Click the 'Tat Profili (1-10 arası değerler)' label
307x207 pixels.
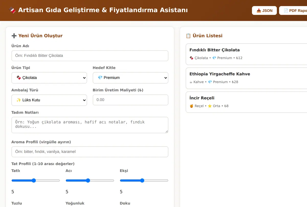43,164
